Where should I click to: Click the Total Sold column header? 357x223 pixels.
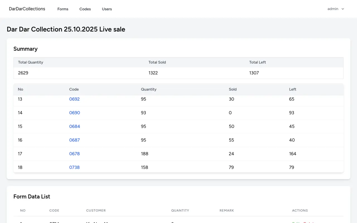157,62
